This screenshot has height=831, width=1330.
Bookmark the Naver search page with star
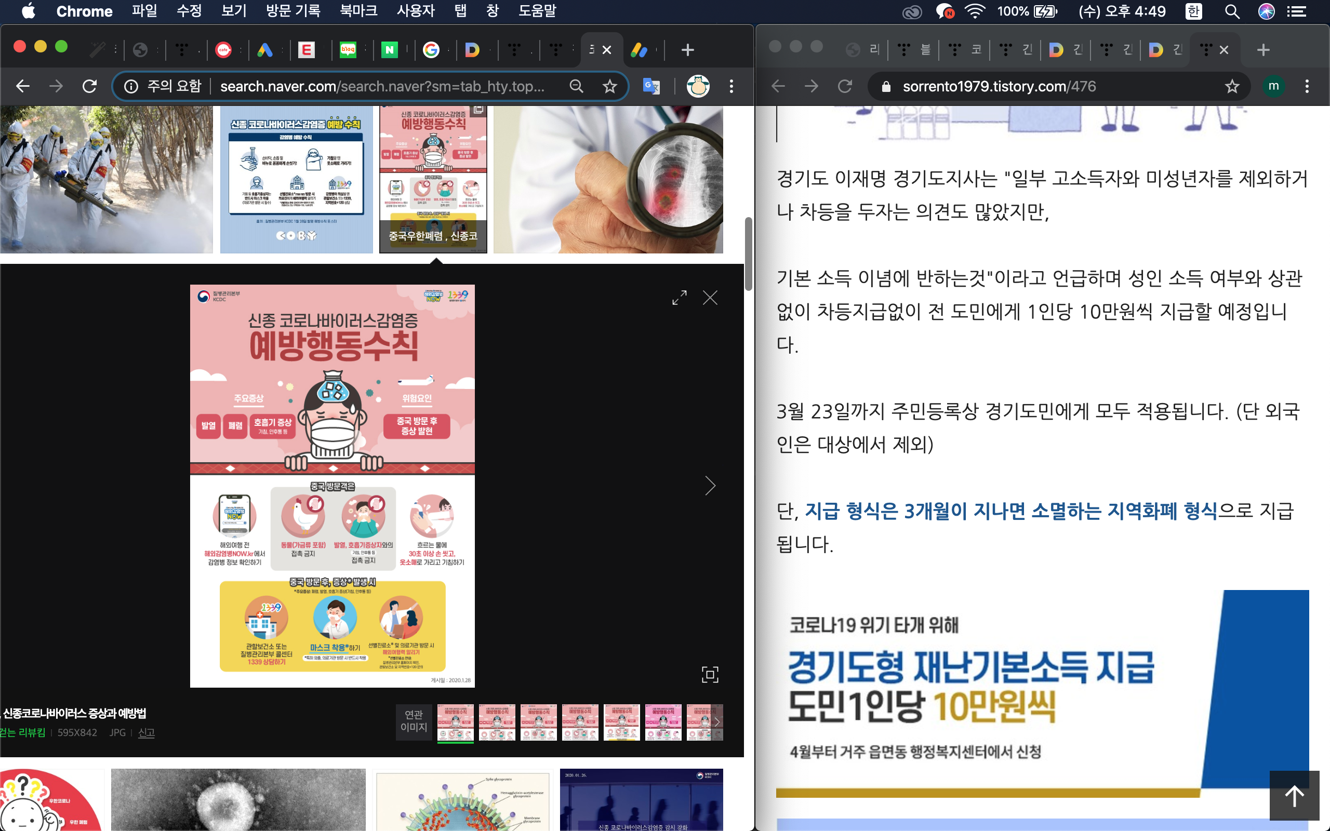point(609,86)
